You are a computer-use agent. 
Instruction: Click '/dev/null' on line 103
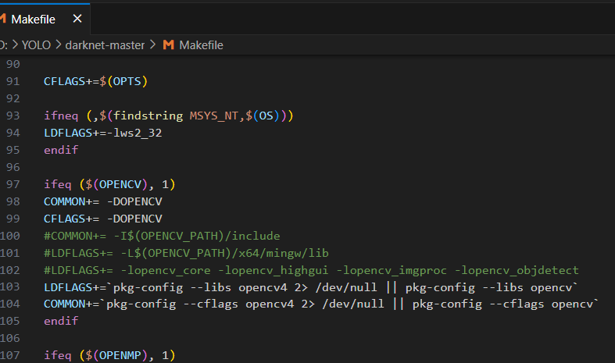346,287
